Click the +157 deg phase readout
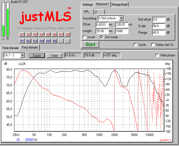The width and height of the screenshot is (179, 146). click(112, 55)
